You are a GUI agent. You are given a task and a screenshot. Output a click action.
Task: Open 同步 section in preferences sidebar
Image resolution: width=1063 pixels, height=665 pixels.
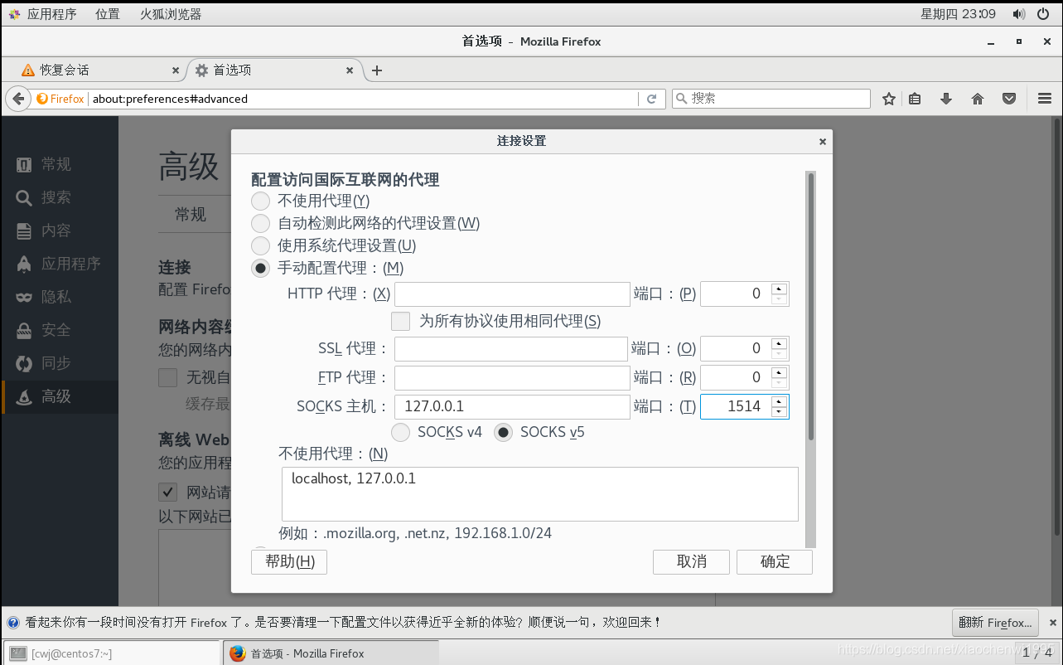tap(59, 363)
